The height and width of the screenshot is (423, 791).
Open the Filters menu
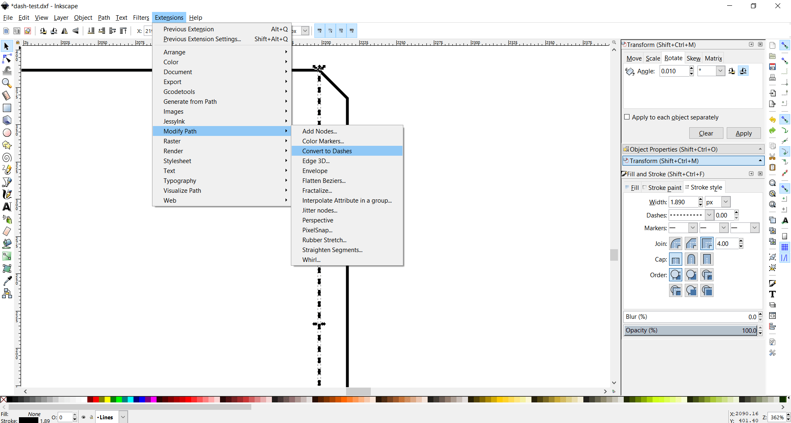click(141, 18)
